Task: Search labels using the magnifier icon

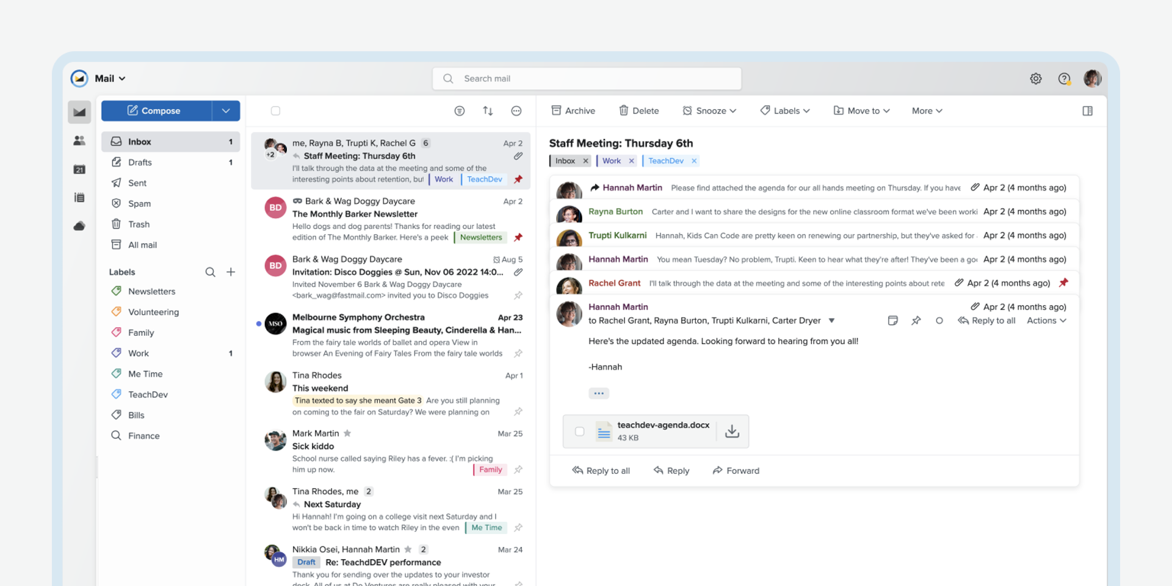Action: click(x=210, y=272)
